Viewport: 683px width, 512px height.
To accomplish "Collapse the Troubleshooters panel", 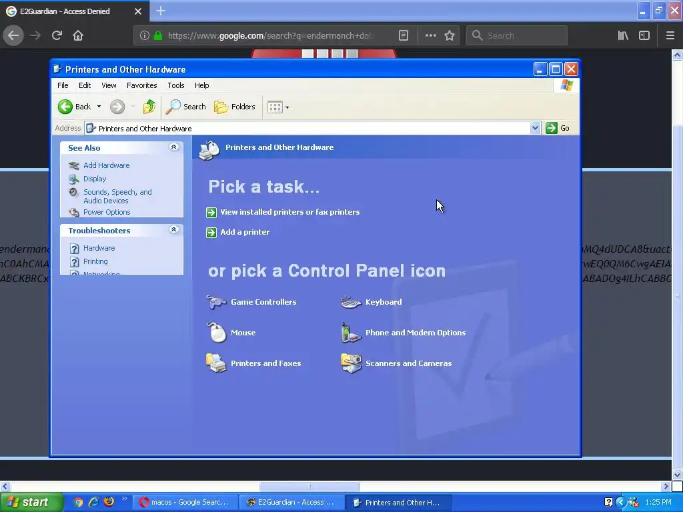I will pyautogui.click(x=174, y=230).
